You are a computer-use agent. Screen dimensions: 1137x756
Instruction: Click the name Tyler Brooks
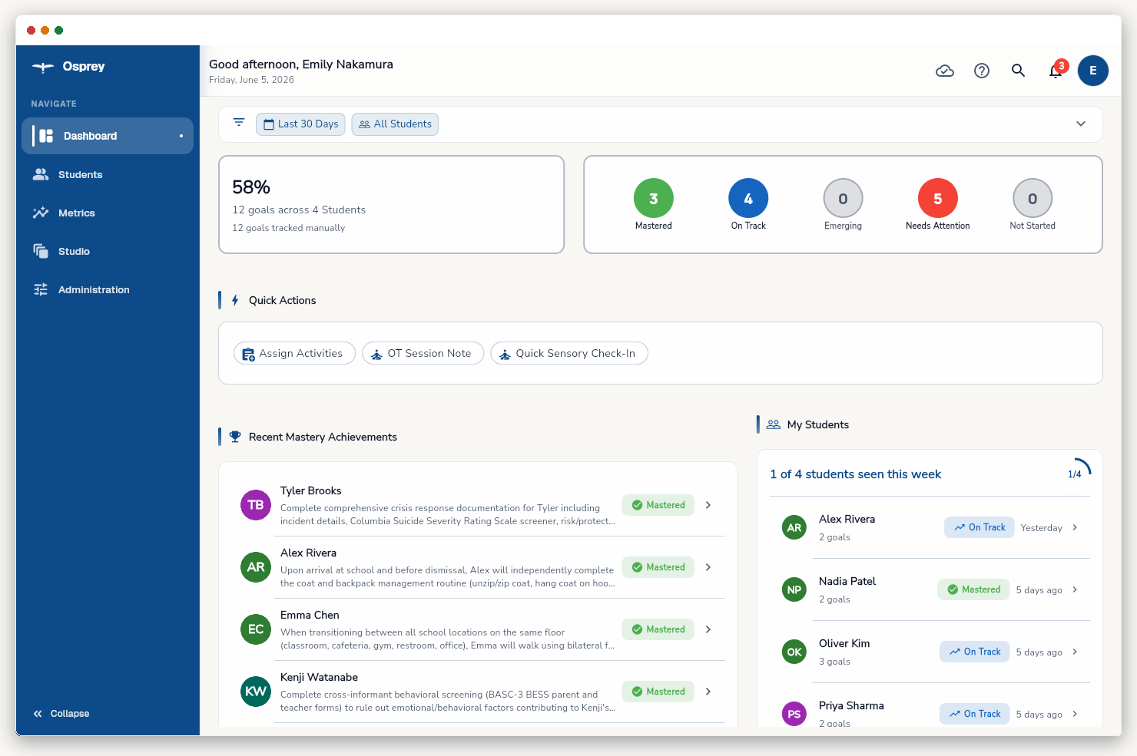[x=310, y=490]
